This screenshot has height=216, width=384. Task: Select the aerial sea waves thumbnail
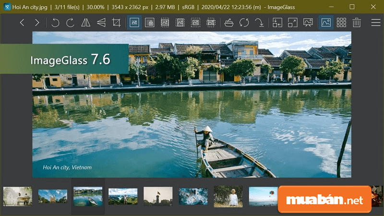[193, 196]
